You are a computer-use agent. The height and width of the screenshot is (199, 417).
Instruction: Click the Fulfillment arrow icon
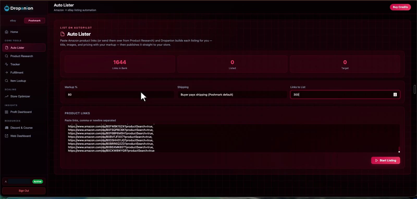(x=7, y=73)
